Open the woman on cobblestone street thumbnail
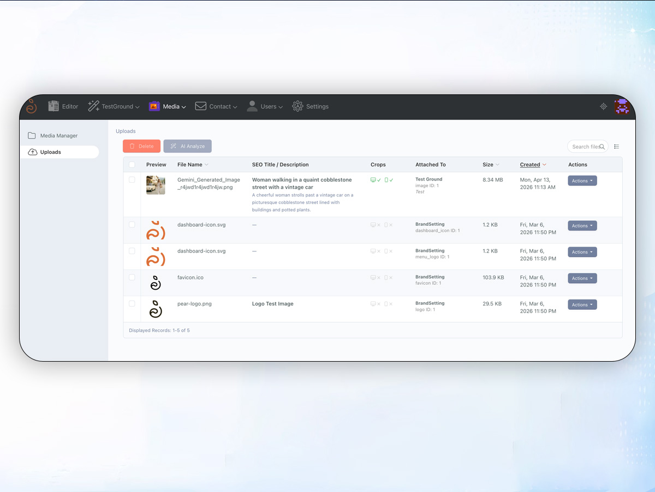The image size is (655, 492). pyautogui.click(x=156, y=185)
